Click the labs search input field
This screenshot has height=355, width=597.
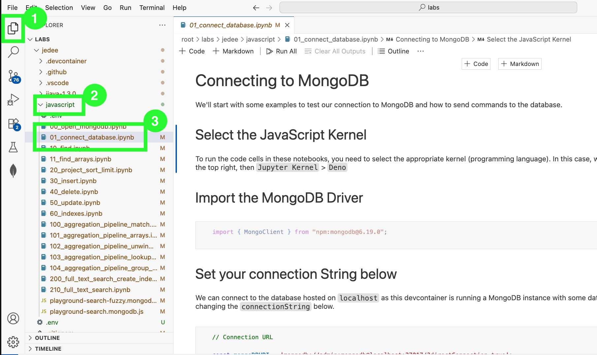tap(428, 8)
